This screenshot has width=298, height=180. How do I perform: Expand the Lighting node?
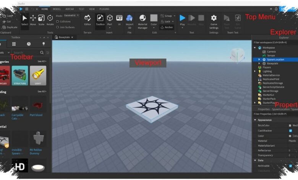coord(255,71)
